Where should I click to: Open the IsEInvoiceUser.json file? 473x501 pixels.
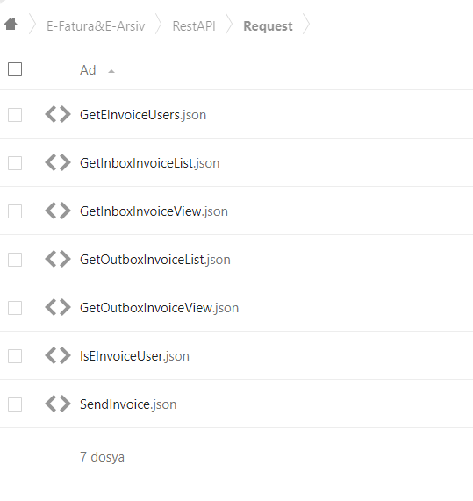coord(134,356)
